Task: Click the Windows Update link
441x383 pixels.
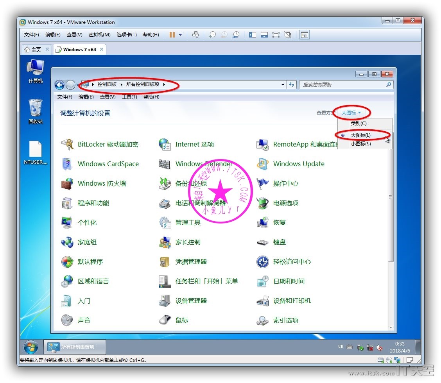Action: (299, 164)
